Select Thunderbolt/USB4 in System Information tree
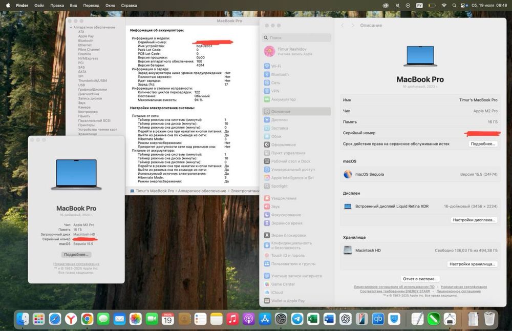 click(x=92, y=80)
